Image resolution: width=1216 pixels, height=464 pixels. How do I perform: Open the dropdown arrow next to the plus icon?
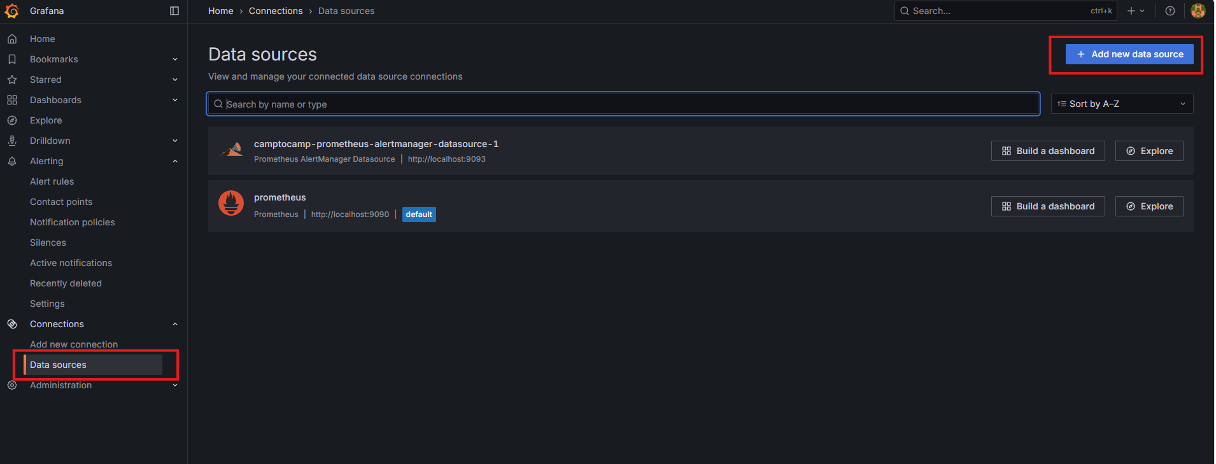click(1142, 11)
